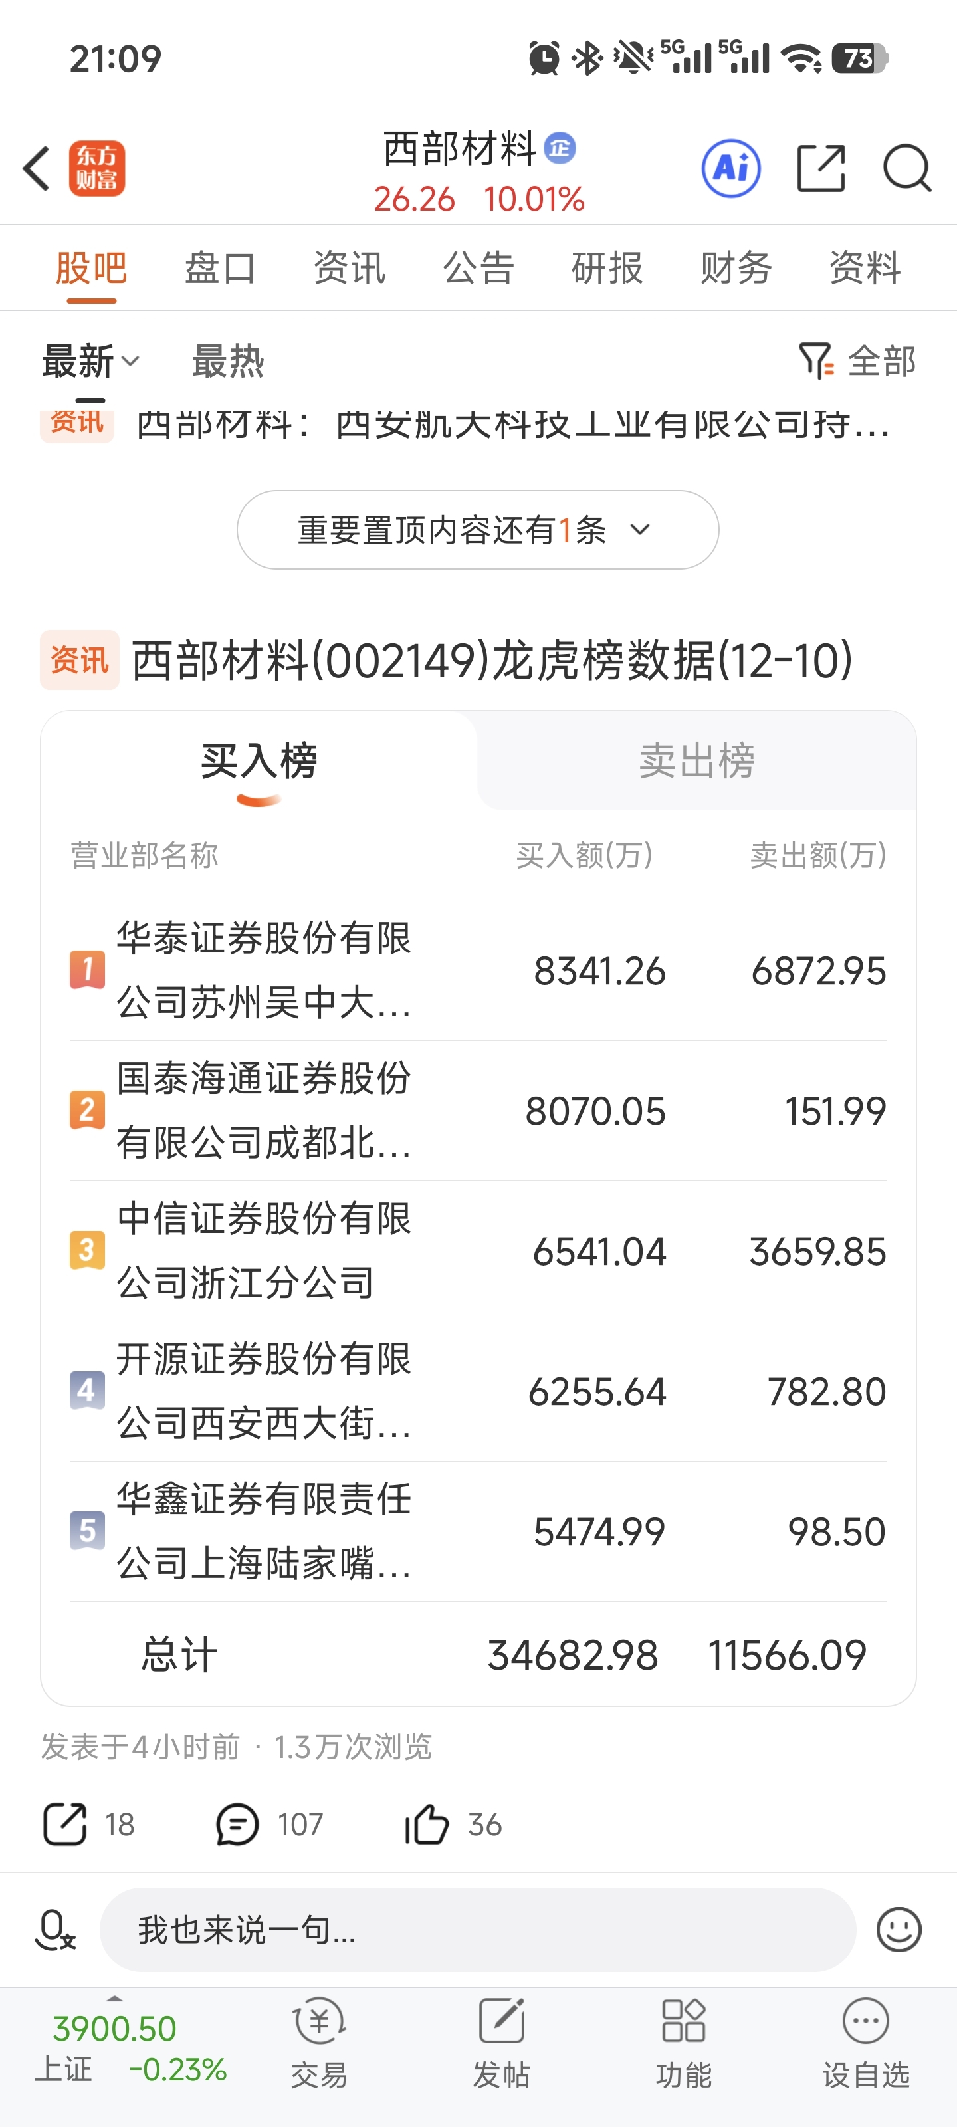Expand the 重要置顶内容还有1条 pinned content

click(477, 530)
